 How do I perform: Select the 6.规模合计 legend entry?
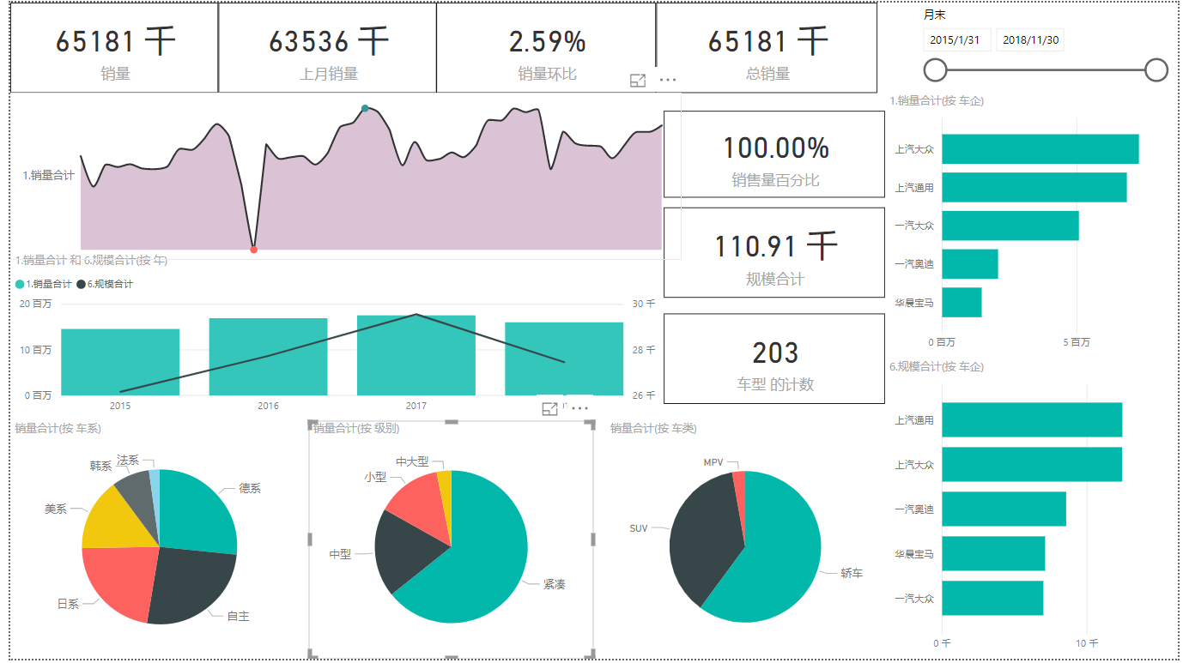(105, 284)
